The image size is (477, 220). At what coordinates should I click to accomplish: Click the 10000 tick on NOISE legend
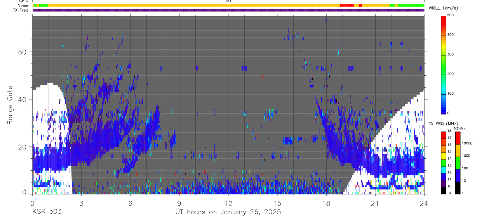(467, 143)
